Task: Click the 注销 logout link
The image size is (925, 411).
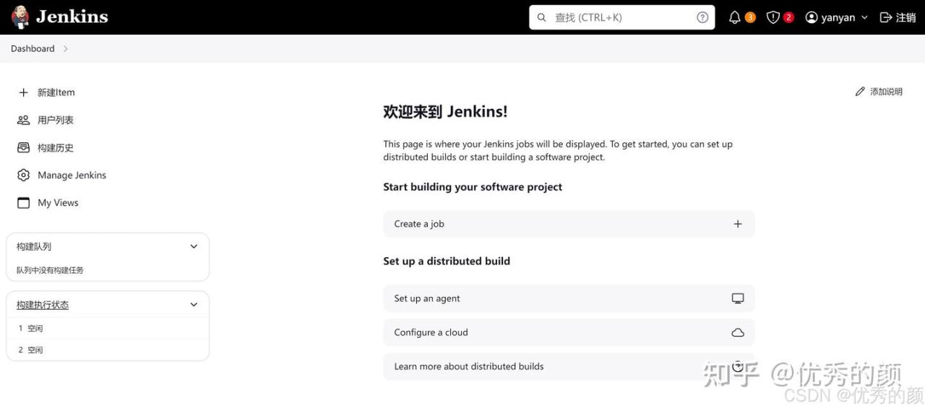Action: [x=898, y=17]
